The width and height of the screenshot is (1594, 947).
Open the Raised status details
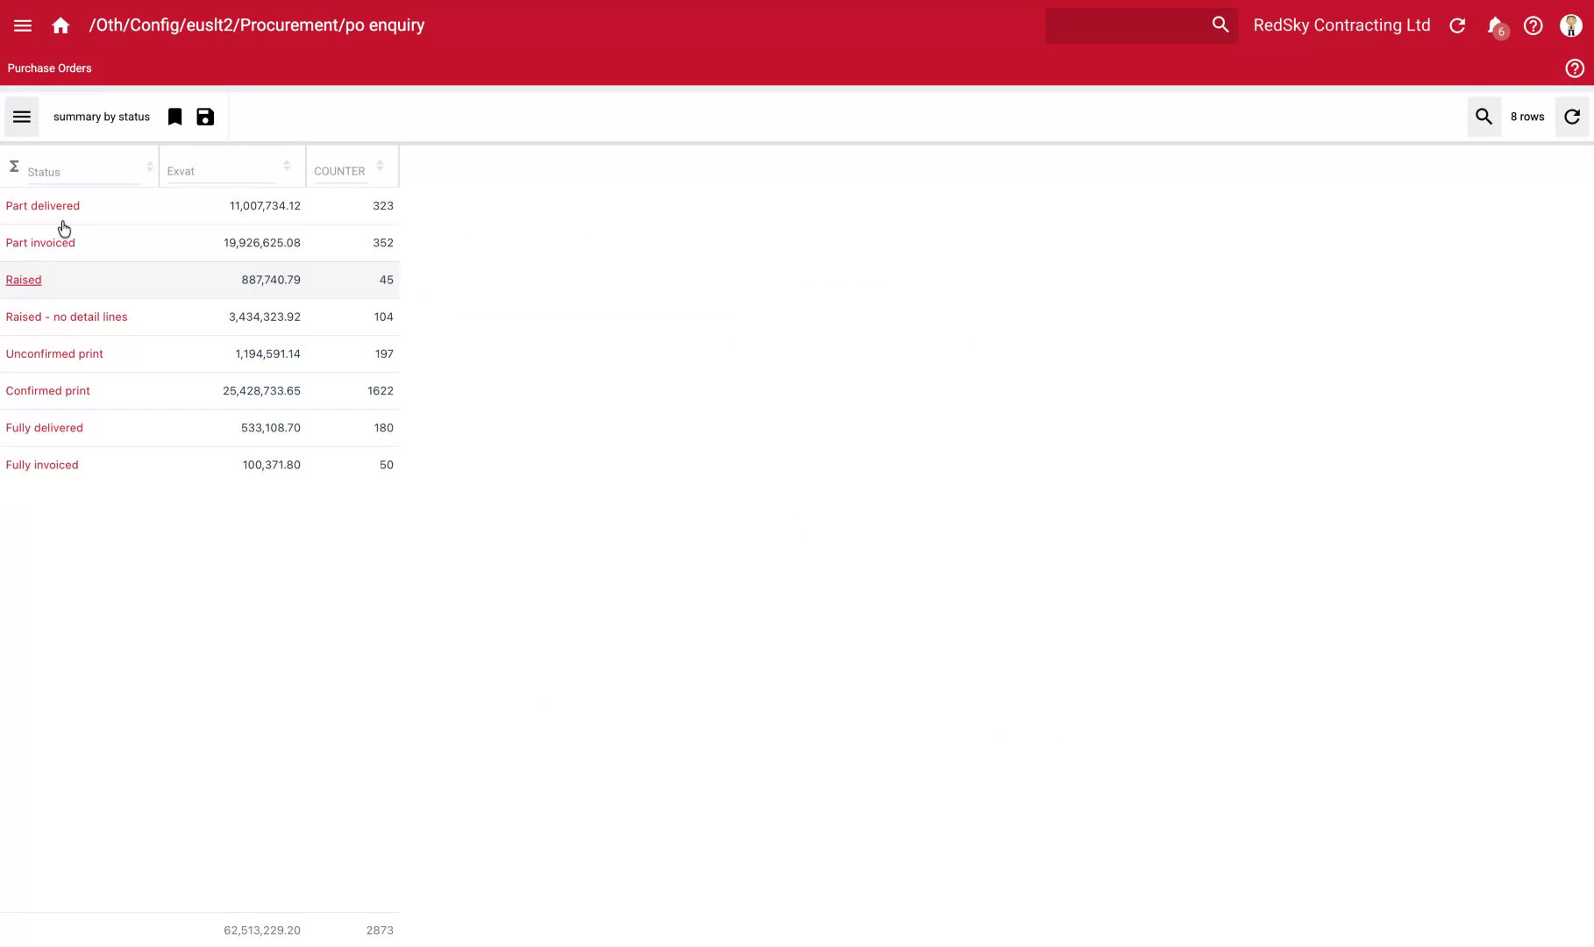point(24,279)
